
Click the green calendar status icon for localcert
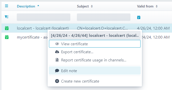[x=7, y=28]
